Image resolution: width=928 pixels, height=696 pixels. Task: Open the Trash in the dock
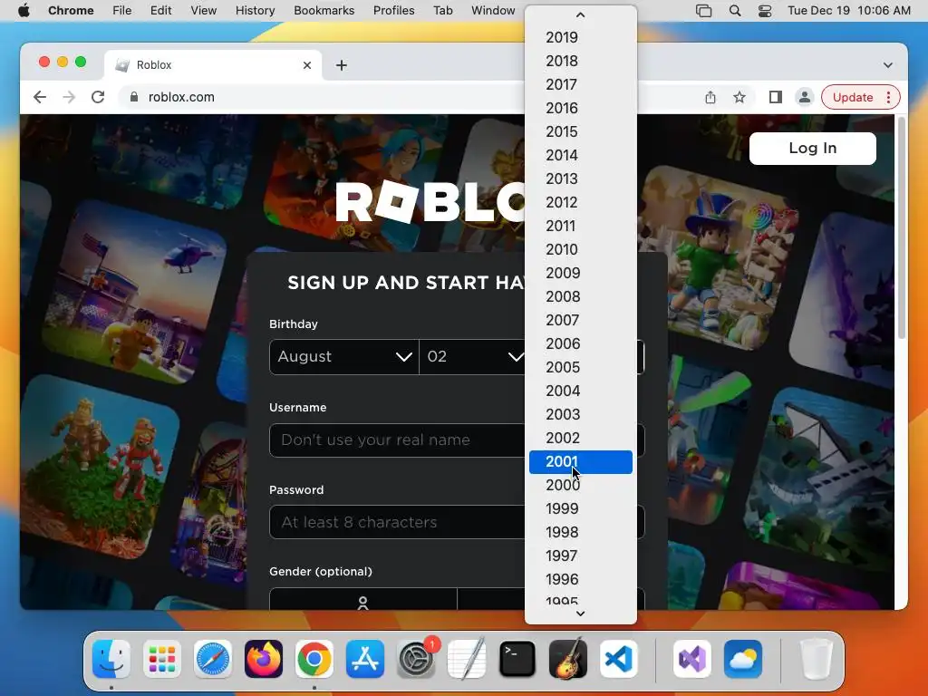tap(817, 659)
